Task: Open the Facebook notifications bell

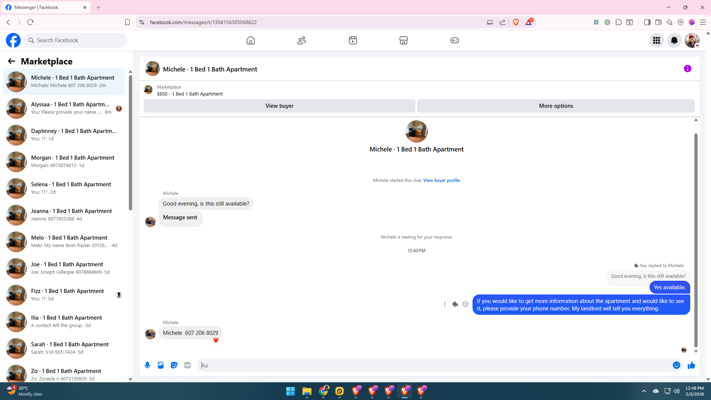Action: (x=674, y=40)
